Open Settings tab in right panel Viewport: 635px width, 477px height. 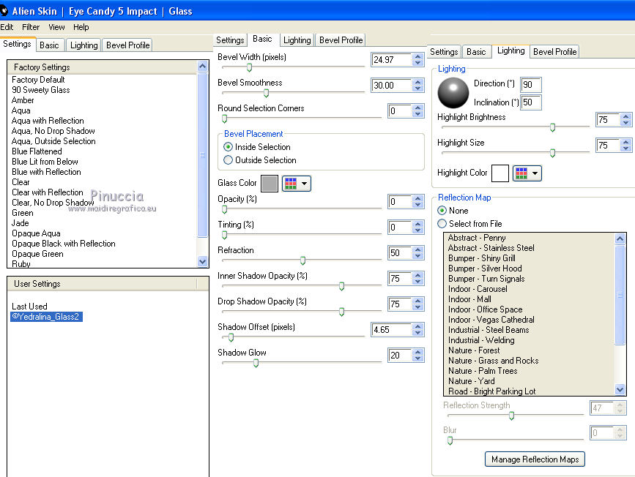[x=444, y=52]
